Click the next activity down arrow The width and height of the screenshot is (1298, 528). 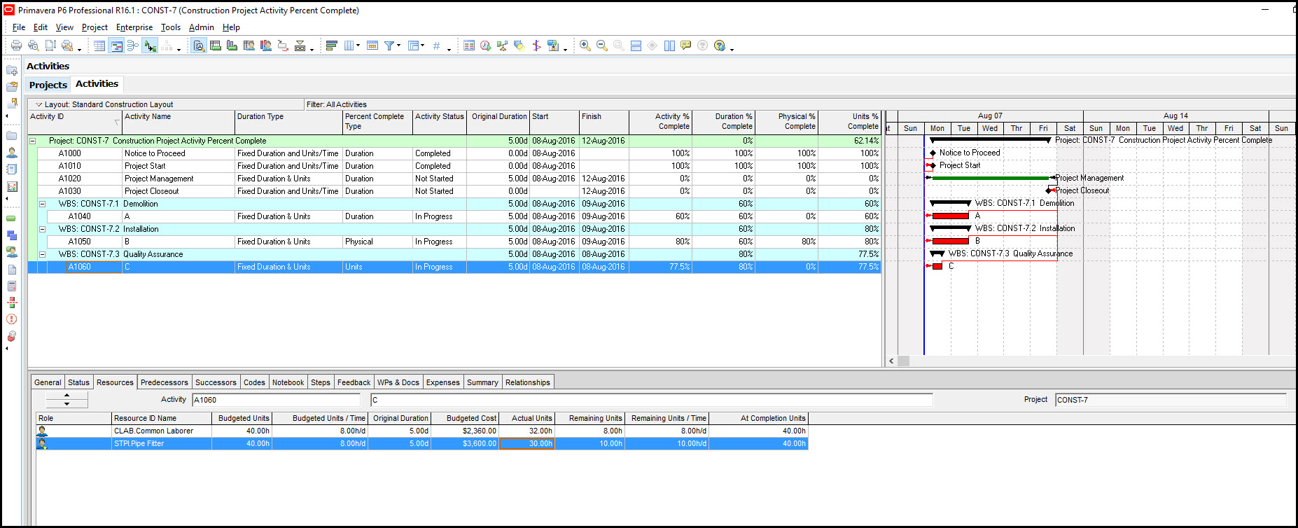[67, 404]
